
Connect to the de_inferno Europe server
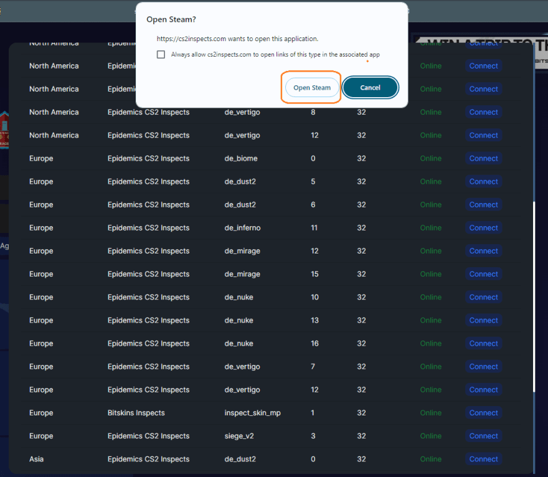point(483,227)
